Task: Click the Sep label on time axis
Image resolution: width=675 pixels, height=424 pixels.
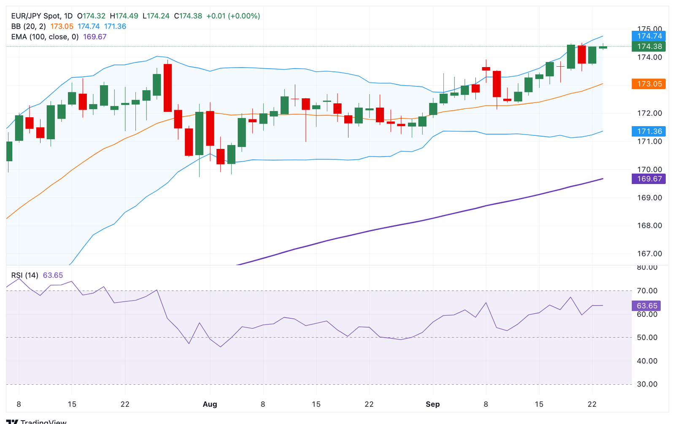Action: click(x=432, y=404)
